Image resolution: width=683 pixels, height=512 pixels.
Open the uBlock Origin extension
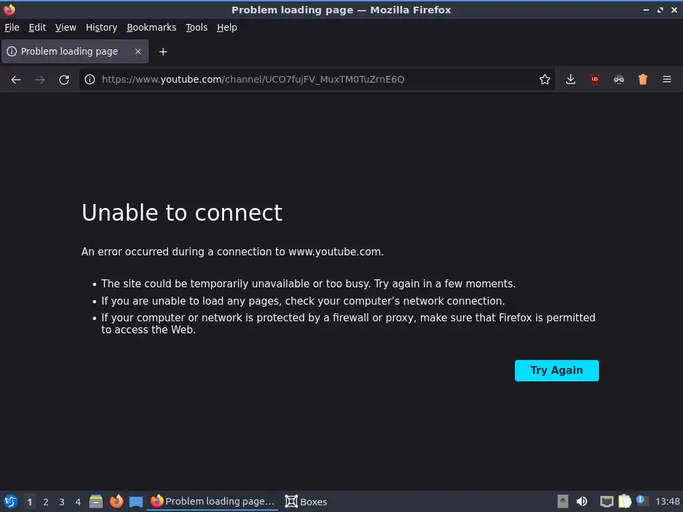[594, 79]
